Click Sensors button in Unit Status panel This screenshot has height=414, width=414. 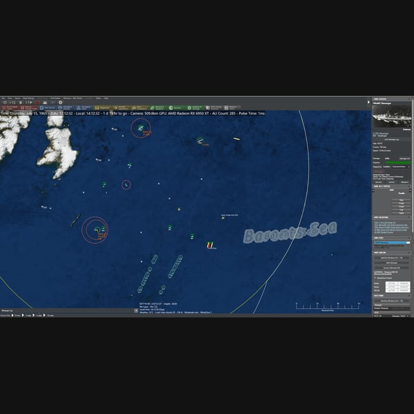[x=379, y=182]
